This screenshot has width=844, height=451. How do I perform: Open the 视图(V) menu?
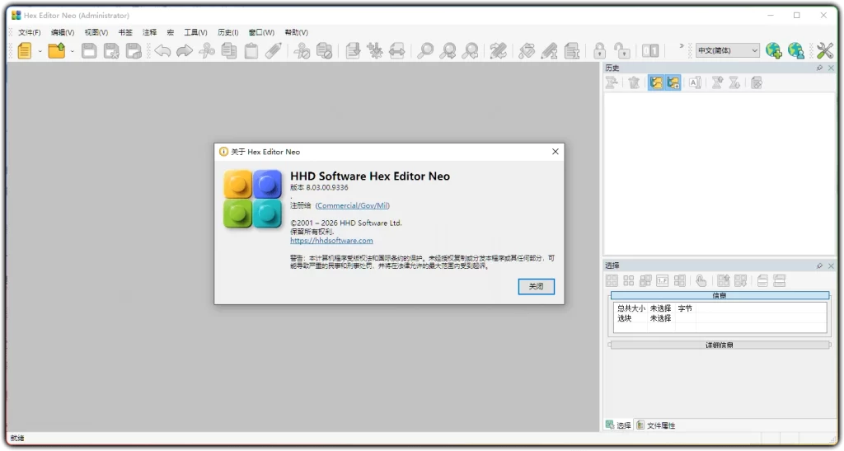click(96, 32)
